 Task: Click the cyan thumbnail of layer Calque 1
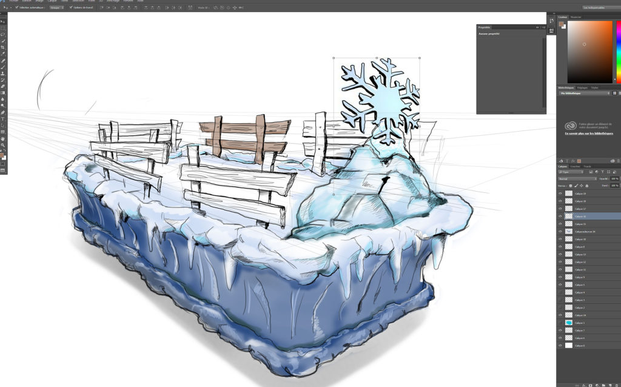point(569,323)
